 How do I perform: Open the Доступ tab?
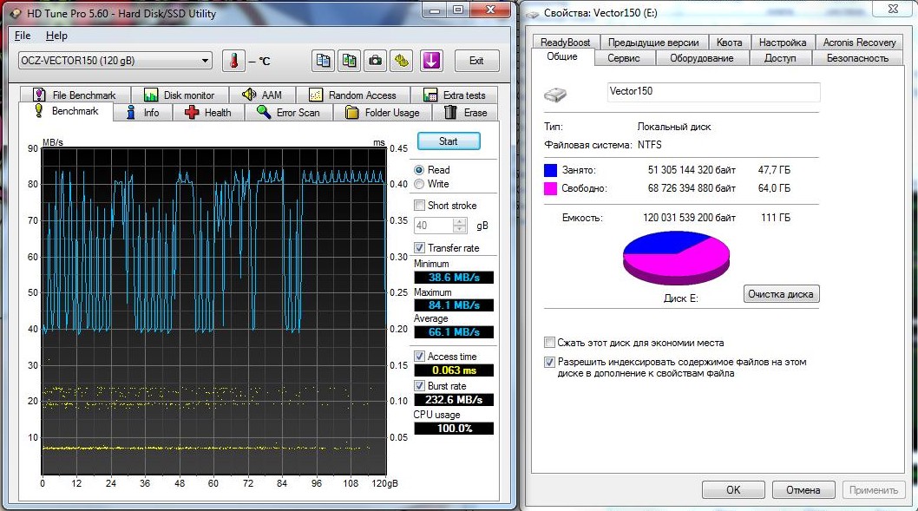point(780,58)
